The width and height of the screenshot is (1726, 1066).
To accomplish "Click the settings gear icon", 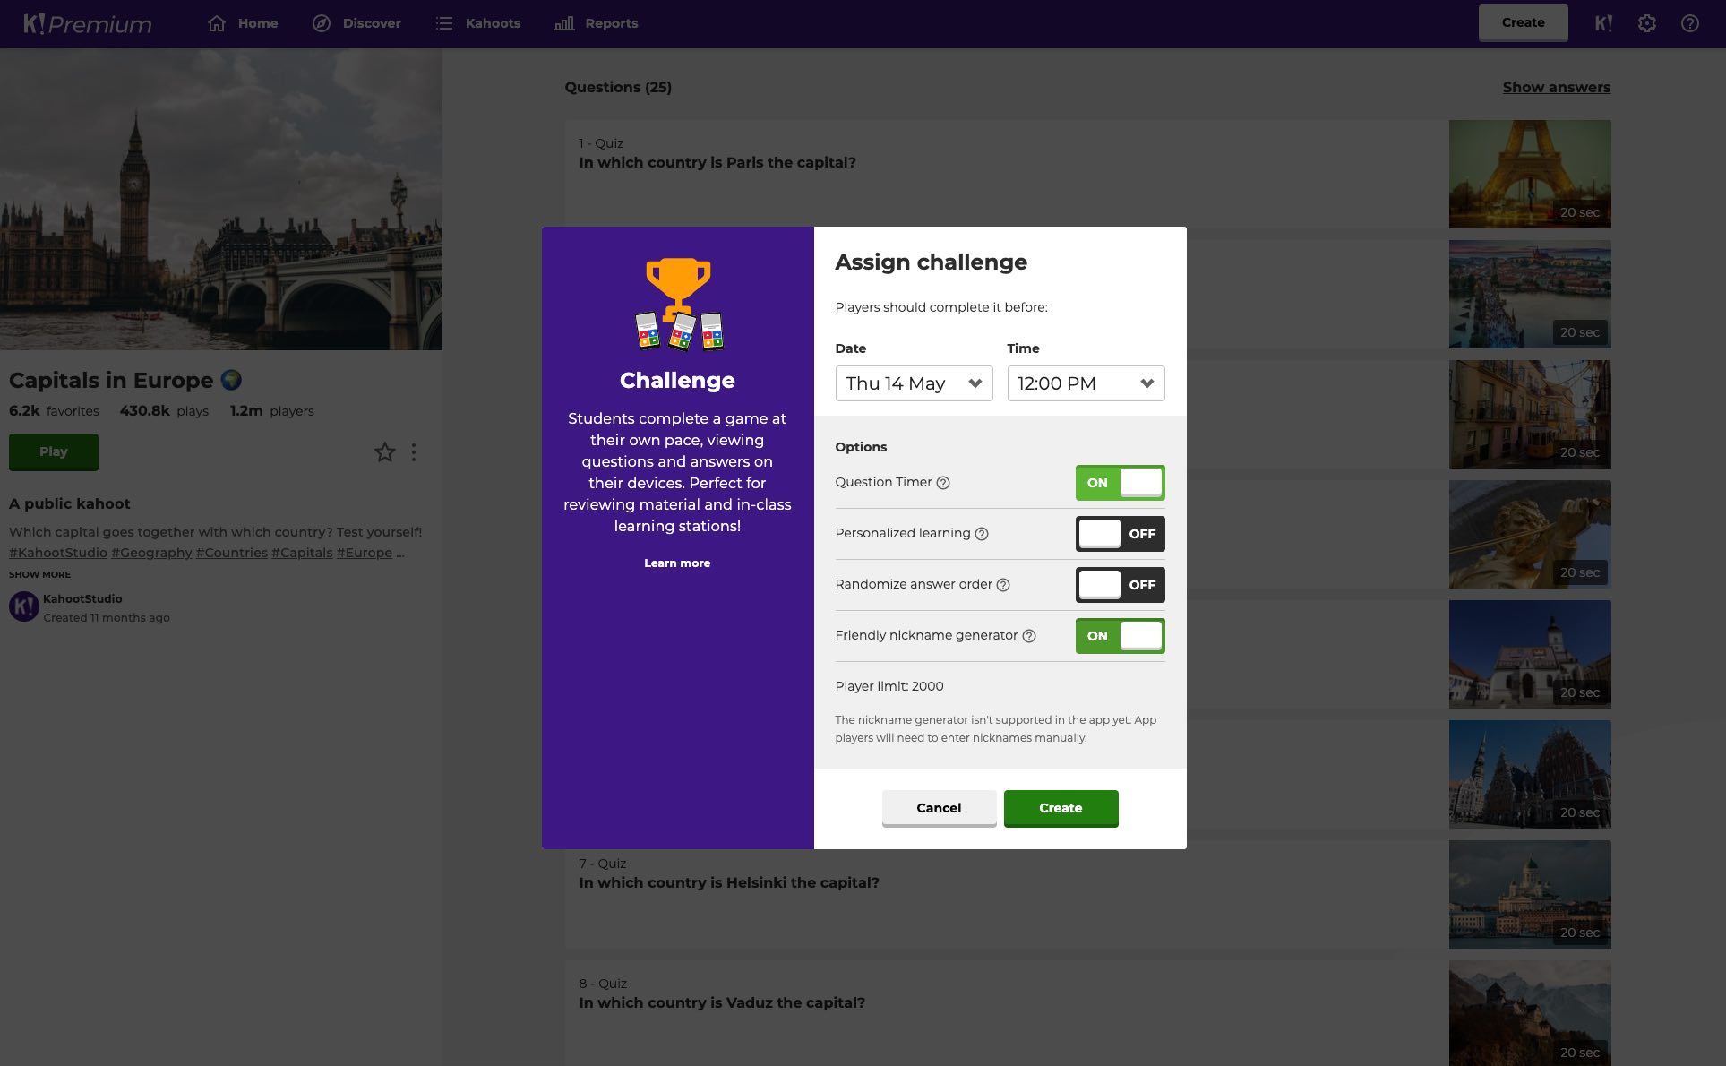I will (x=1647, y=23).
